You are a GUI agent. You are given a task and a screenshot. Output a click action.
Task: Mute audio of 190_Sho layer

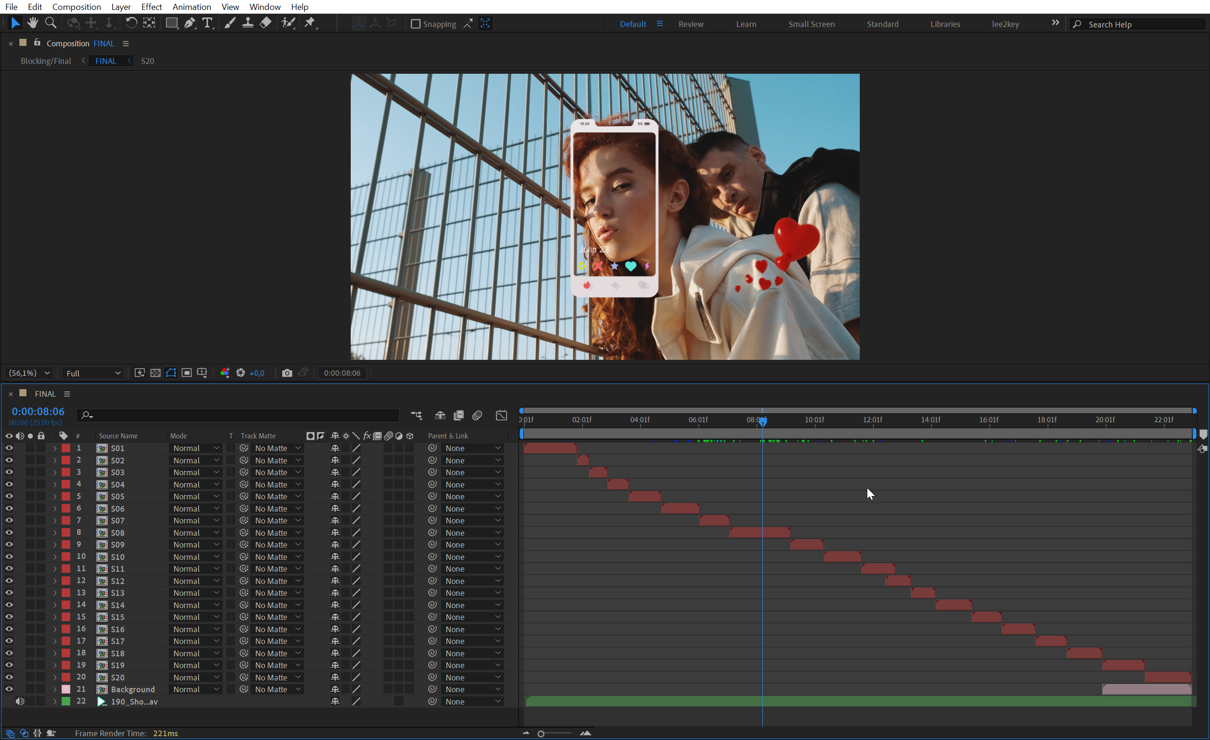pyautogui.click(x=20, y=701)
